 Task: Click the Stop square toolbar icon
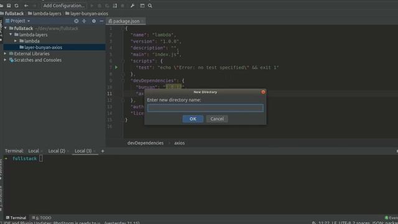tap(123, 6)
